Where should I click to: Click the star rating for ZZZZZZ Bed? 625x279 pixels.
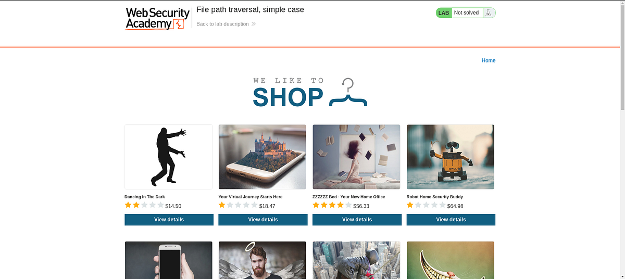pyautogui.click(x=332, y=206)
